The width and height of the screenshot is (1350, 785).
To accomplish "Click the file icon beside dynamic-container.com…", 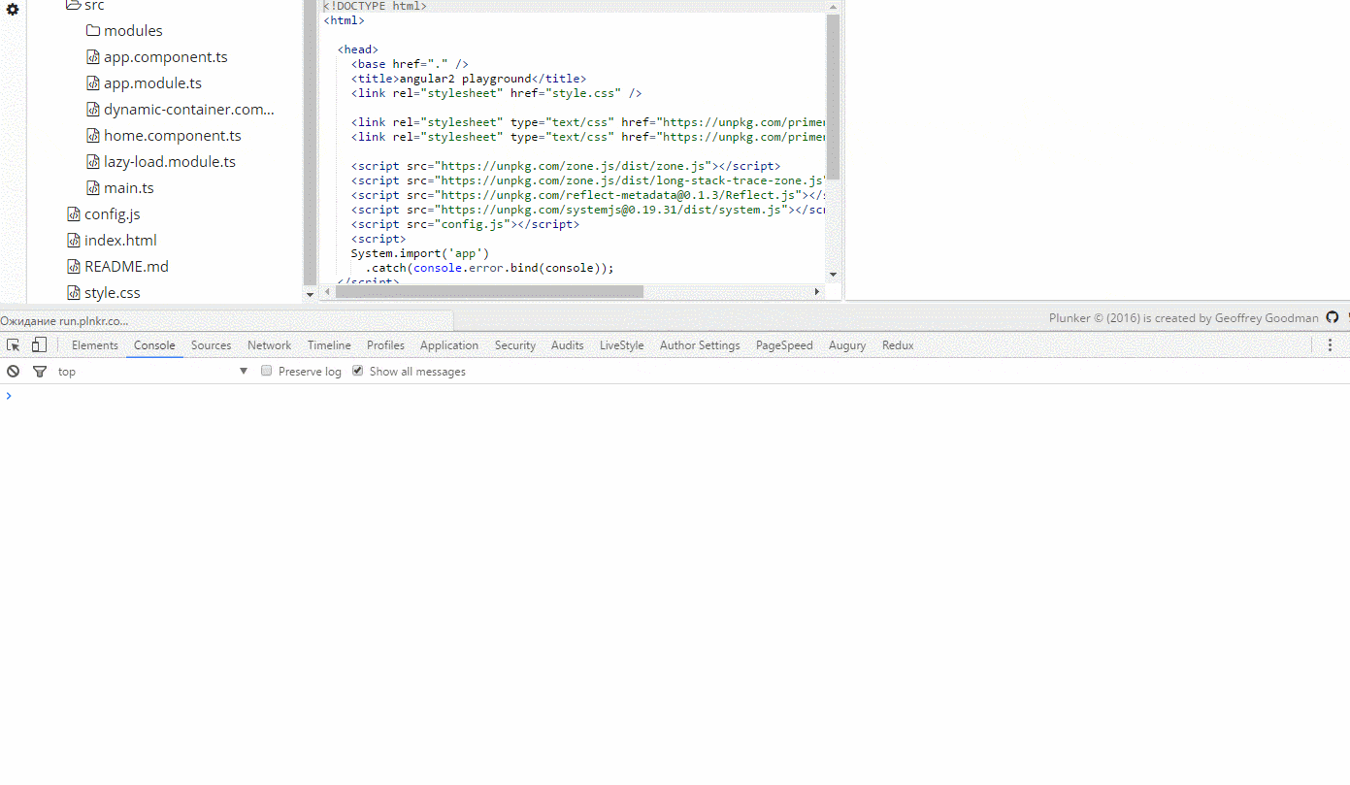I will click(x=93, y=109).
